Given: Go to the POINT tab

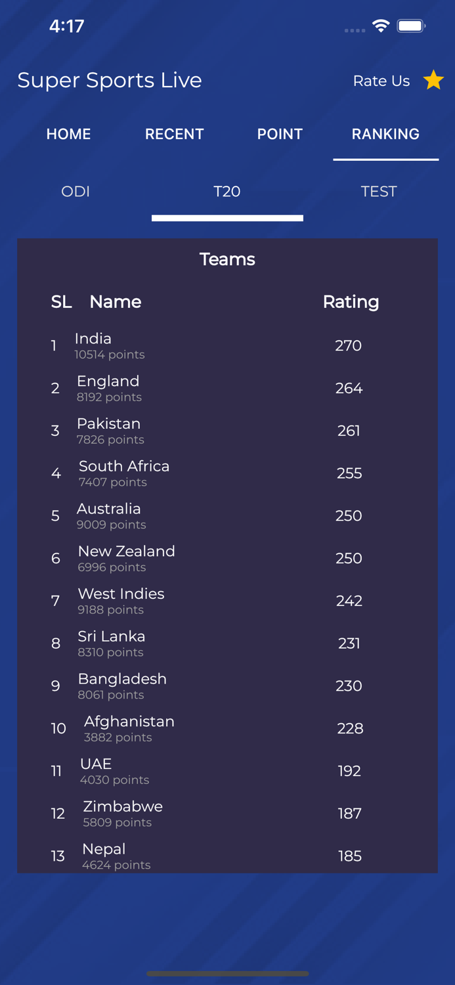Looking at the screenshot, I should point(280,134).
